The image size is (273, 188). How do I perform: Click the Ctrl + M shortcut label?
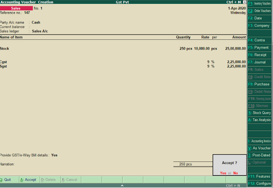233,2
